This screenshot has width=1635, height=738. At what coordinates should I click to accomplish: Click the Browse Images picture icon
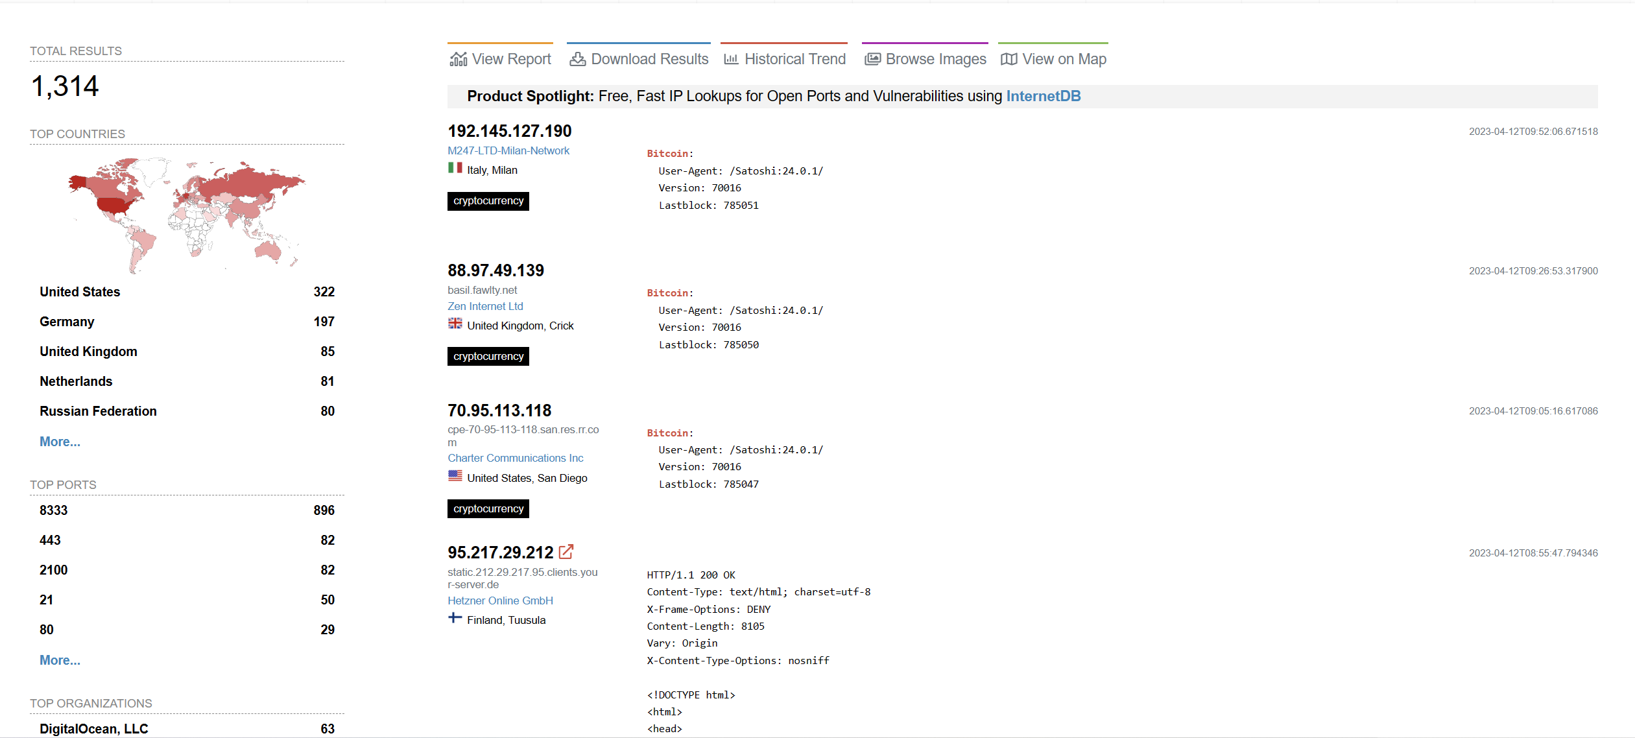coord(872,59)
